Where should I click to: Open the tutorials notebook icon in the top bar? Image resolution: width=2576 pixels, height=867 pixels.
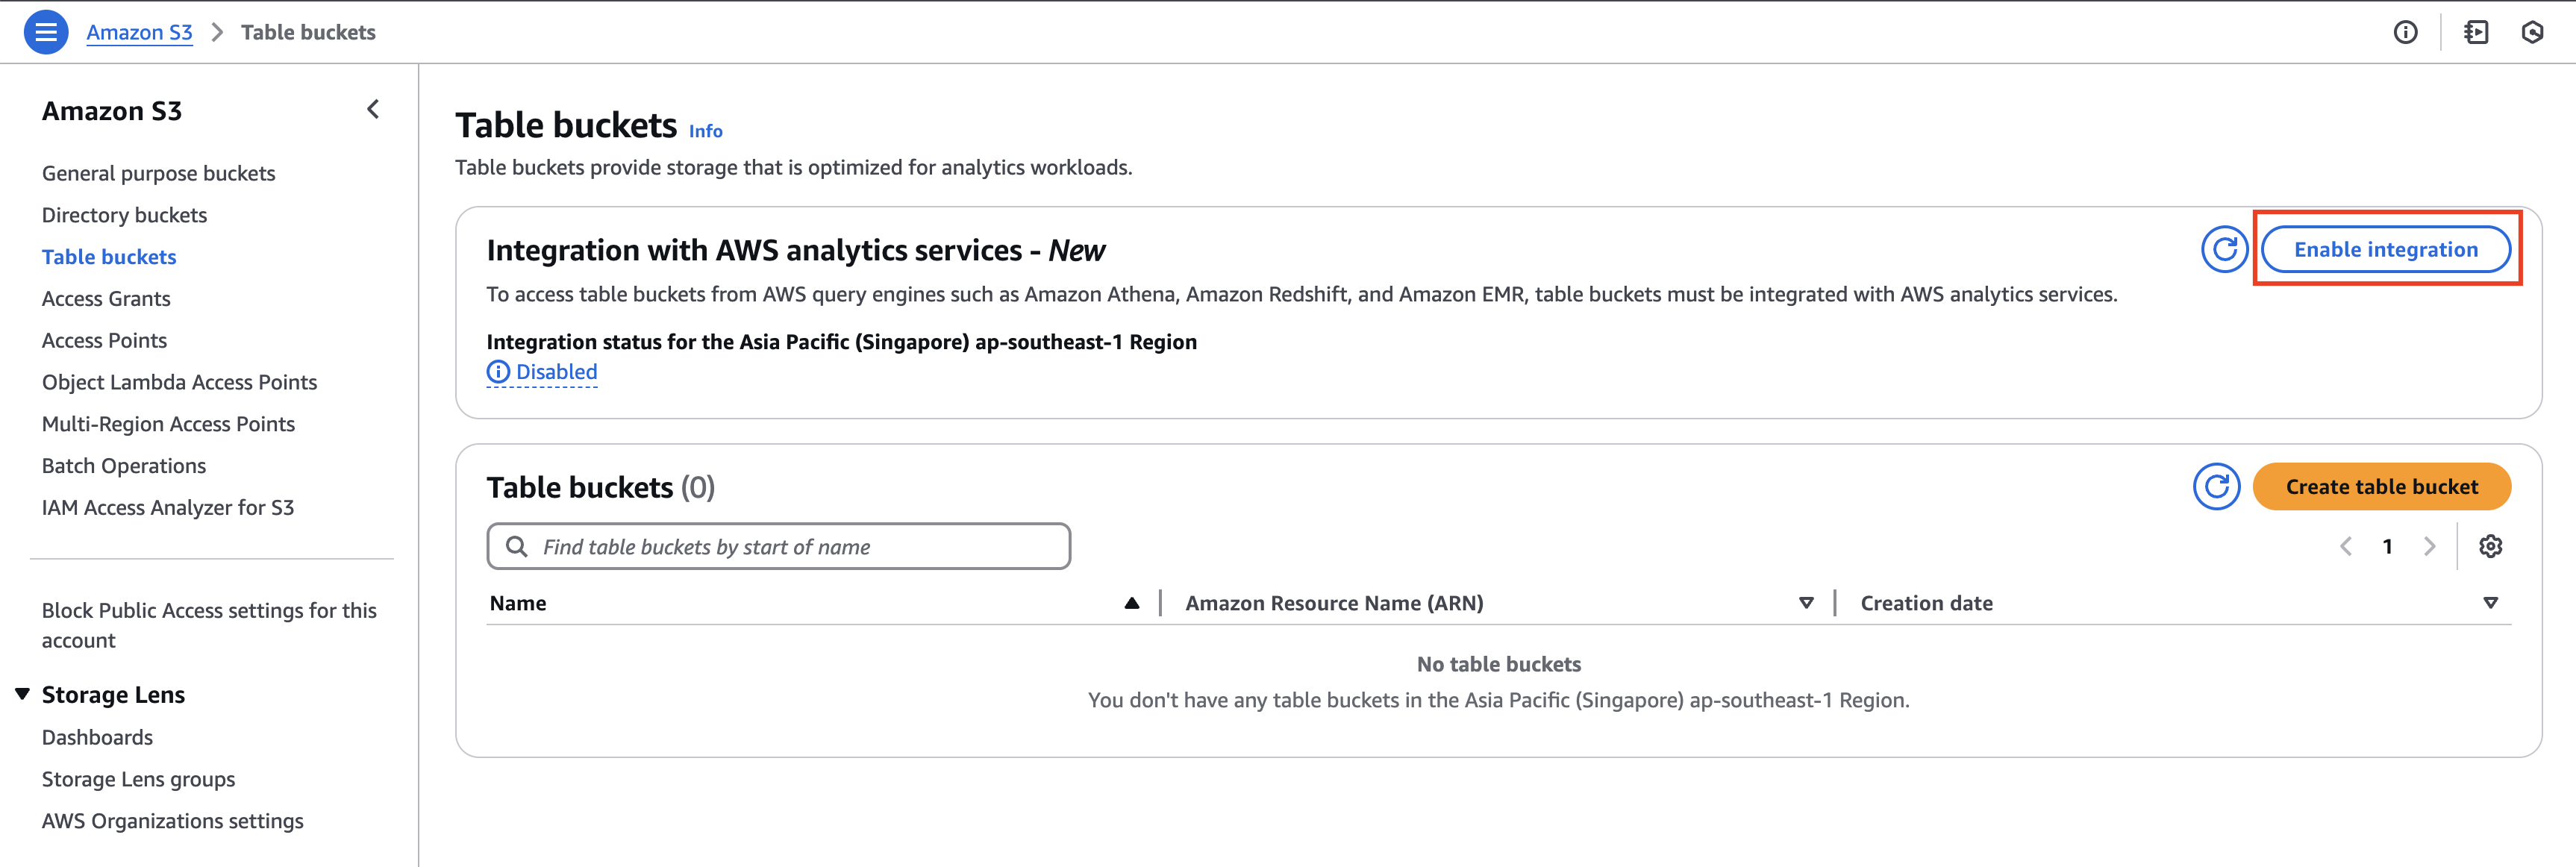tap(2477, 32)
